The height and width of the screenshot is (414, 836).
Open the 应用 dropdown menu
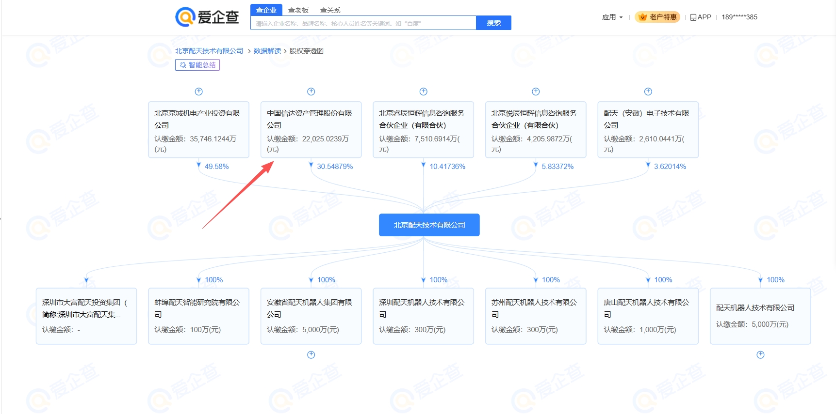point(612,17)
